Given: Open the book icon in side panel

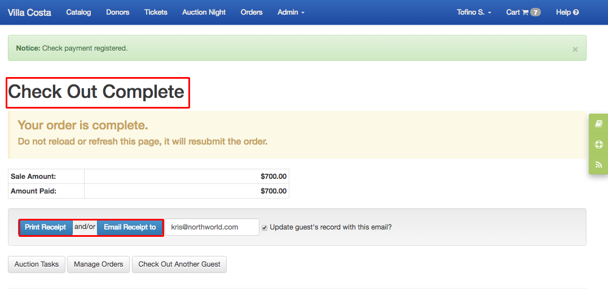Looking at the screenshot, I should [x=598, y=124].
